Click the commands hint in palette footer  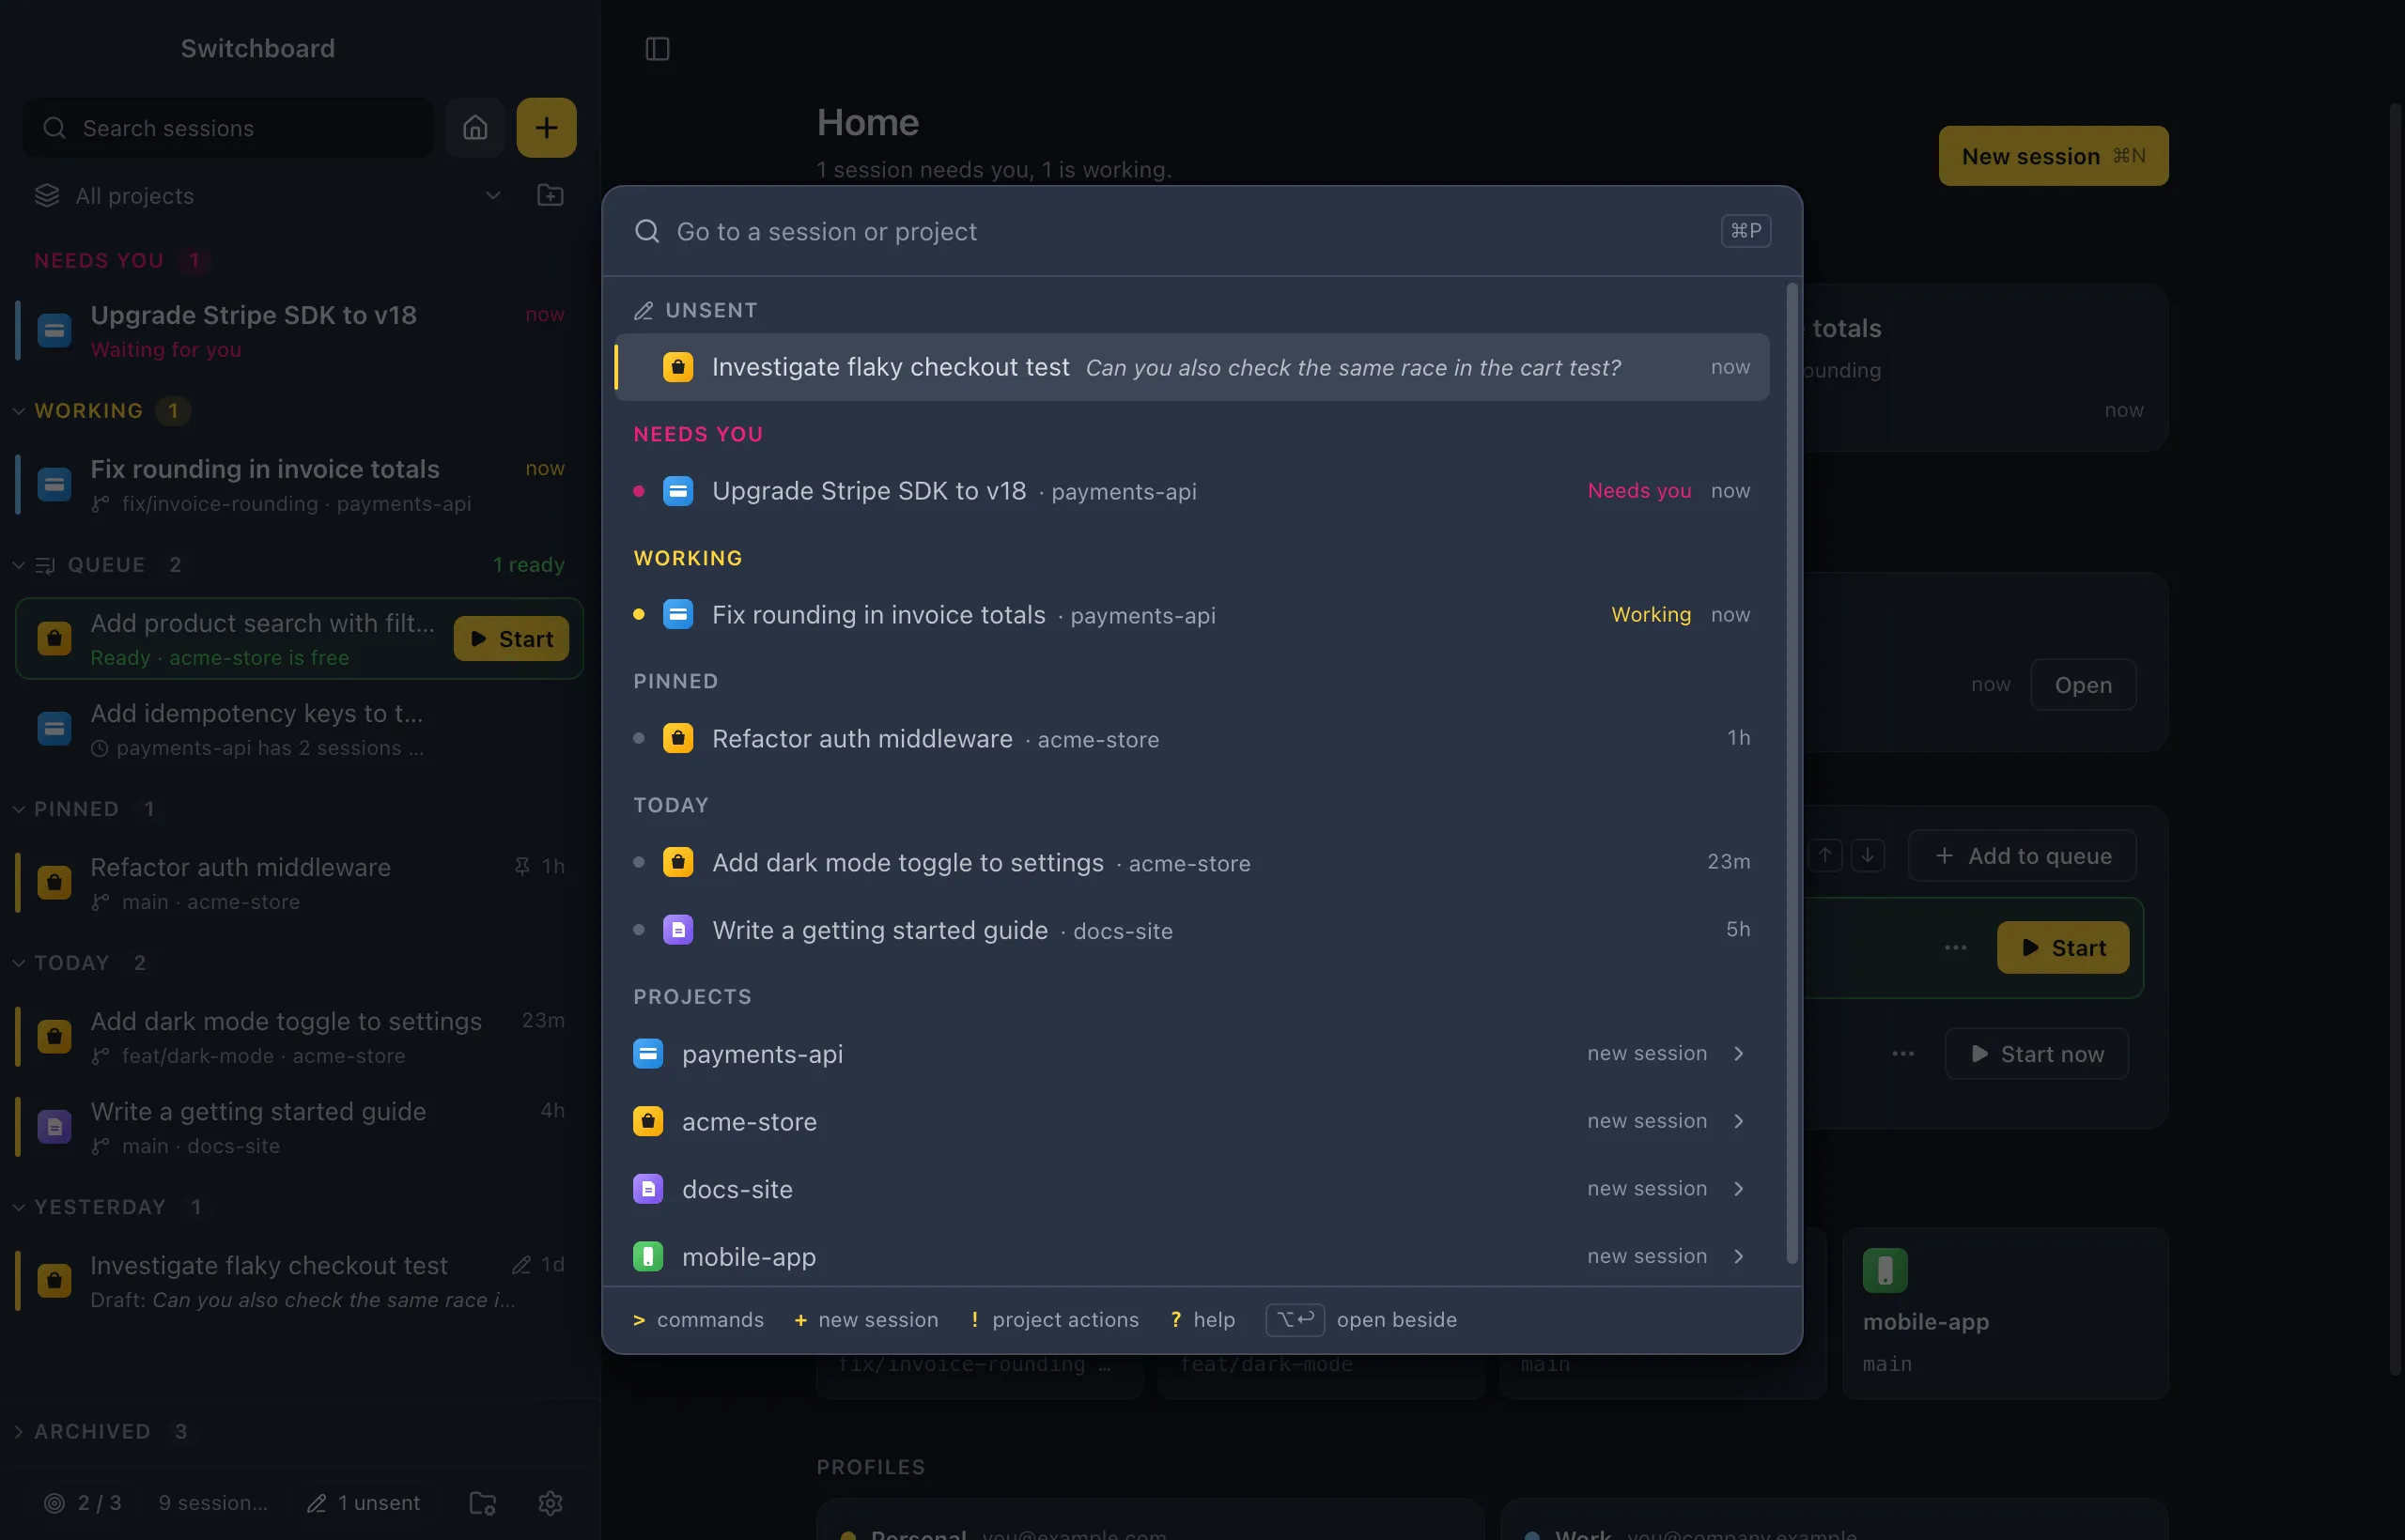click(698, 1320)
